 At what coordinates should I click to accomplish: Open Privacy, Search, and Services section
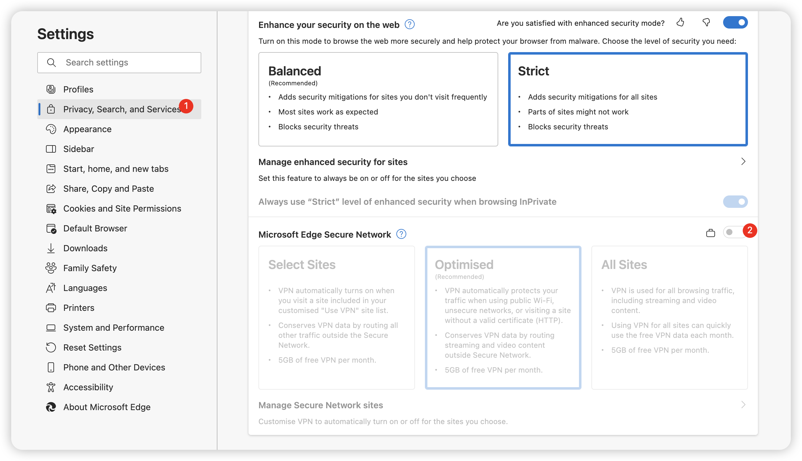[x=119, y=109]
